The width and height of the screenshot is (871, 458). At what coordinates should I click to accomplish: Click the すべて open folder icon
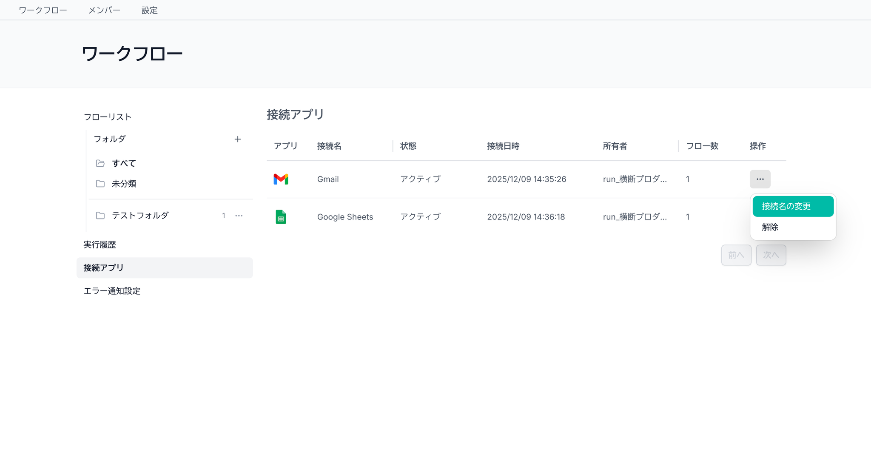[x=100, y=163]
